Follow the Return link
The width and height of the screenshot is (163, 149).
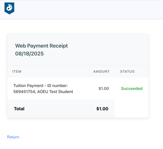click(13, 137)
